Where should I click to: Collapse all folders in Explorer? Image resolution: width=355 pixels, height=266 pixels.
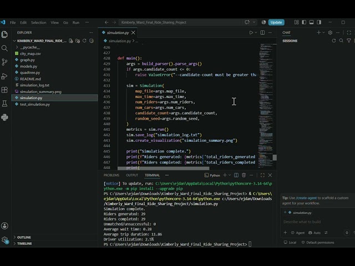click(91, 40)
